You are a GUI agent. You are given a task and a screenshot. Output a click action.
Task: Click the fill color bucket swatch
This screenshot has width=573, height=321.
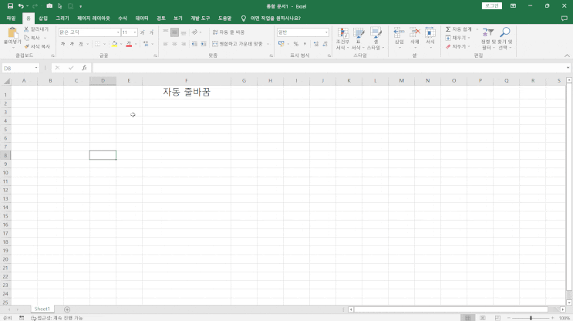tap(115, 44)
